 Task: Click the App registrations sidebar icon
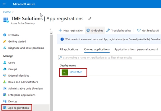pyautogui.click(x=5, y=107)
